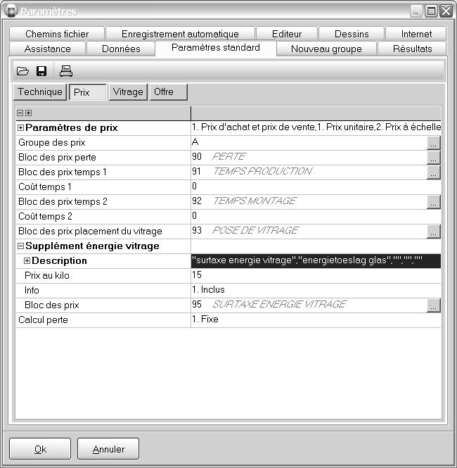This screenshot has height=468, width=457.
Task: Click the '92 TEMPS MONTAGE' value cell
Action: pos(309,202)
